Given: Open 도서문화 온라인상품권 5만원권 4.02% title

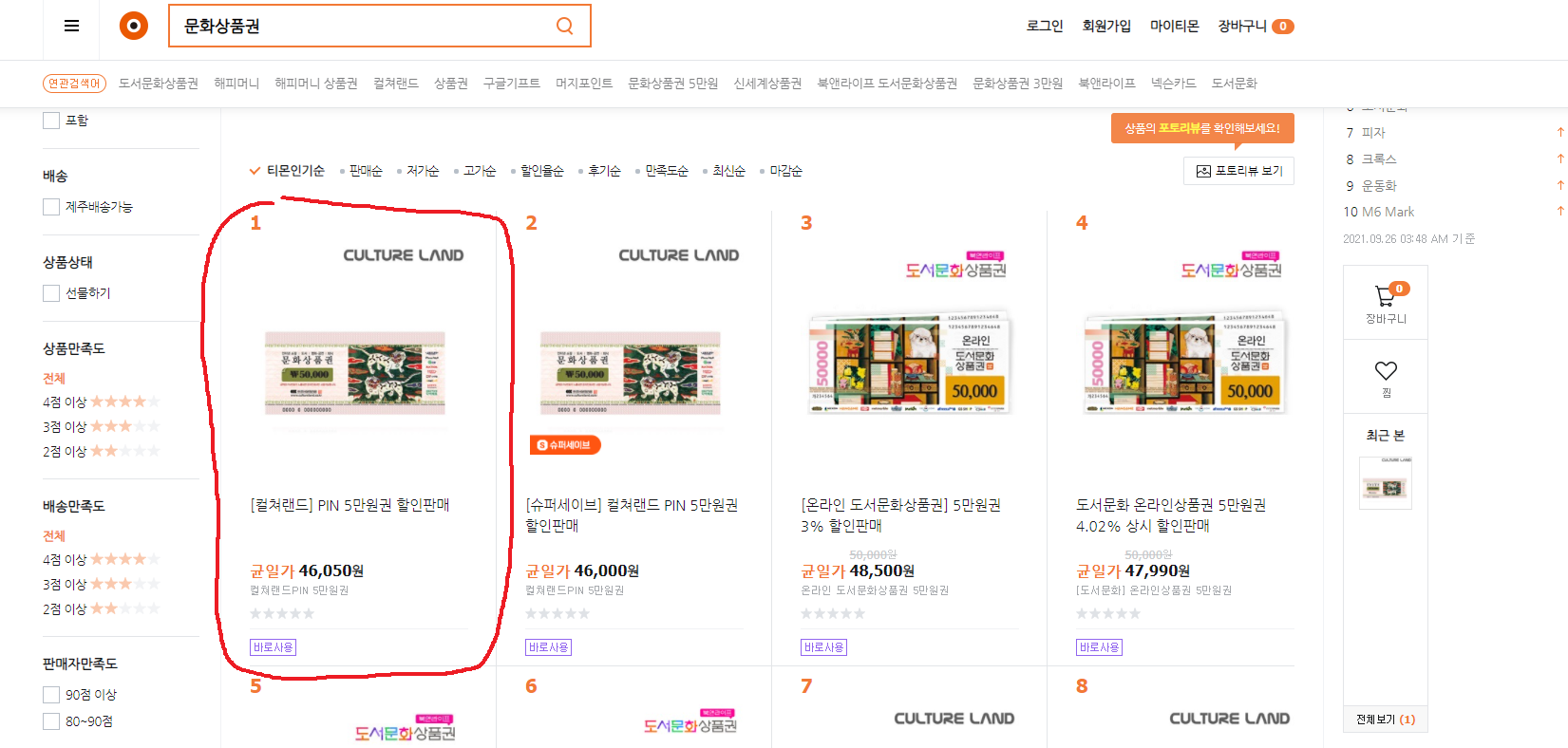Looking at the screenshot, I should click(x=1171, y=515).
